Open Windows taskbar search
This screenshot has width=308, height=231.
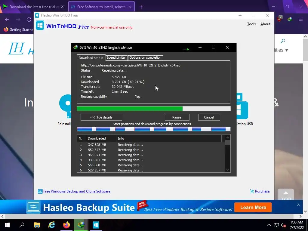point(22,225)
